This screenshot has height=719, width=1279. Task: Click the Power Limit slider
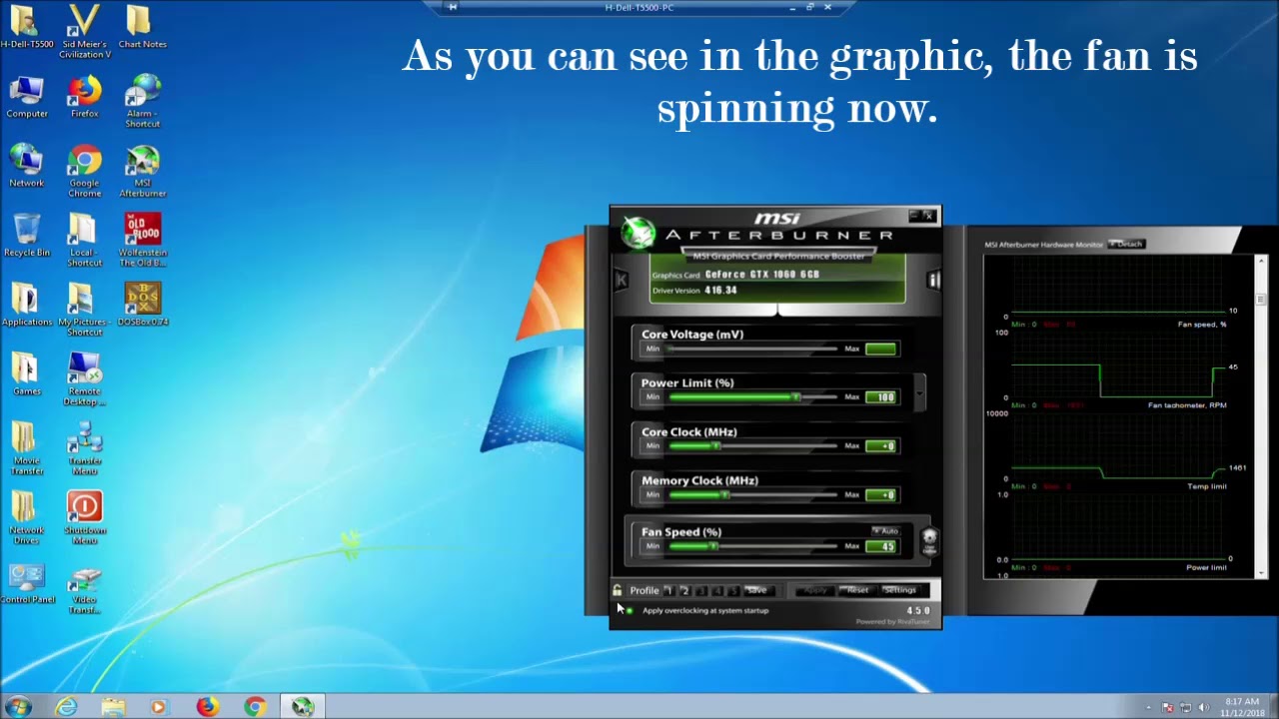[753, 397]
